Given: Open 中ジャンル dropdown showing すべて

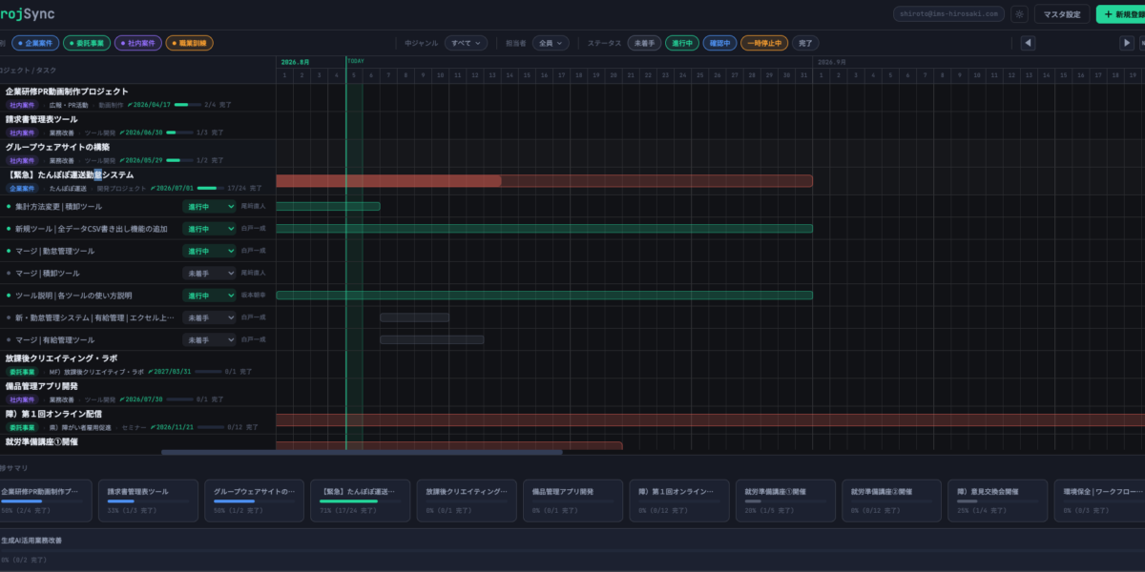Looking at the screenshot, I should 467,43.
